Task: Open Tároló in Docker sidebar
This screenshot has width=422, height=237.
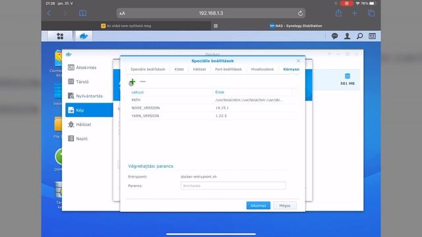Action: (x=89, y=82)
